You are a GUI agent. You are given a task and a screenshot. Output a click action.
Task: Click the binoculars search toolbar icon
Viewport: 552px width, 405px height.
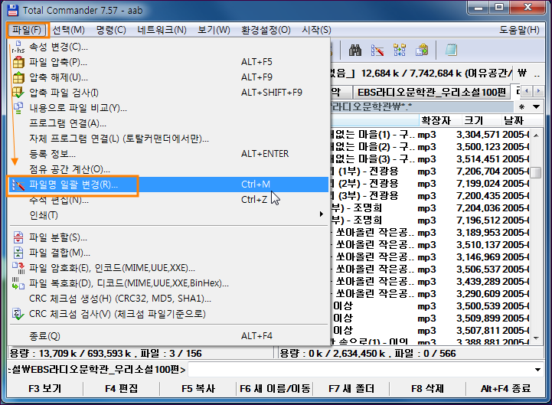tap(355, 51)
